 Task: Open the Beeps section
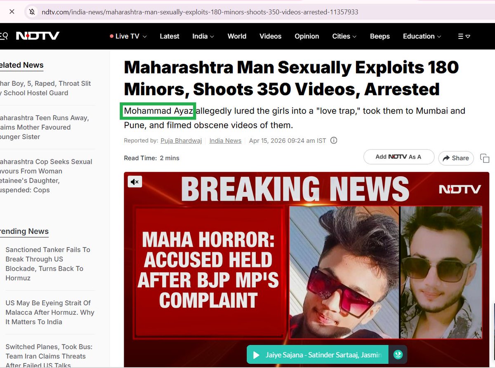click(x=380, y=36)
